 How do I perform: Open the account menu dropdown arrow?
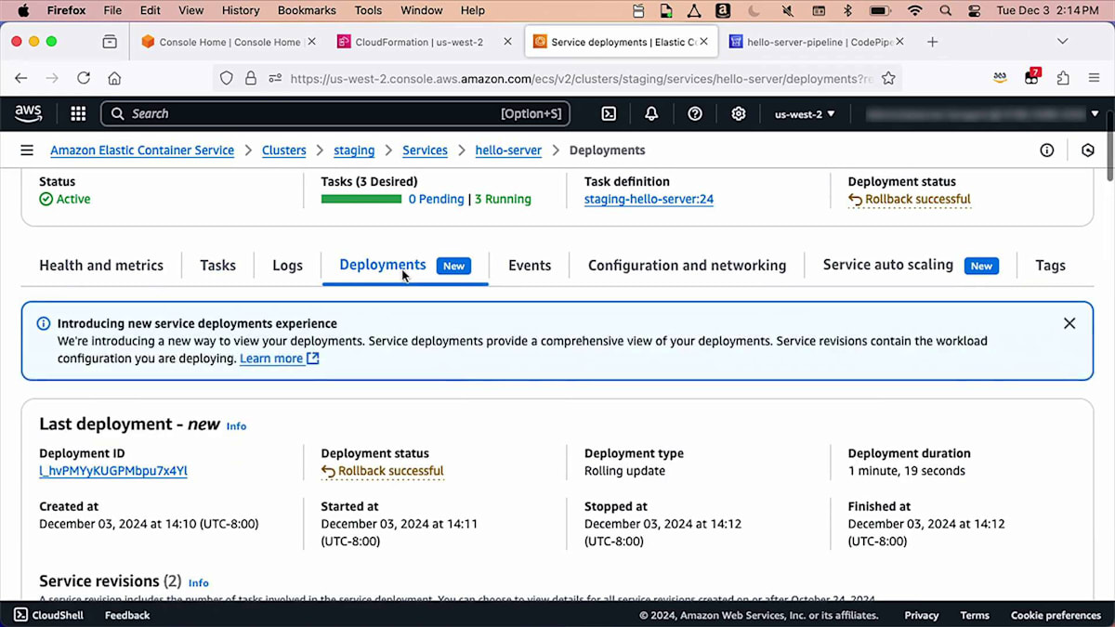click(1095, 113)
